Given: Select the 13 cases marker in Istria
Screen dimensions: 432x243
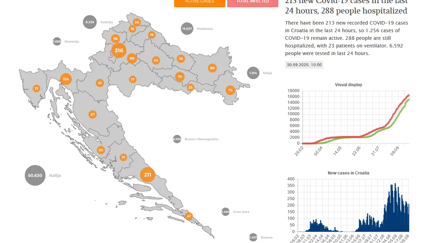Looking at the screenshot, I should pos(36,89).
